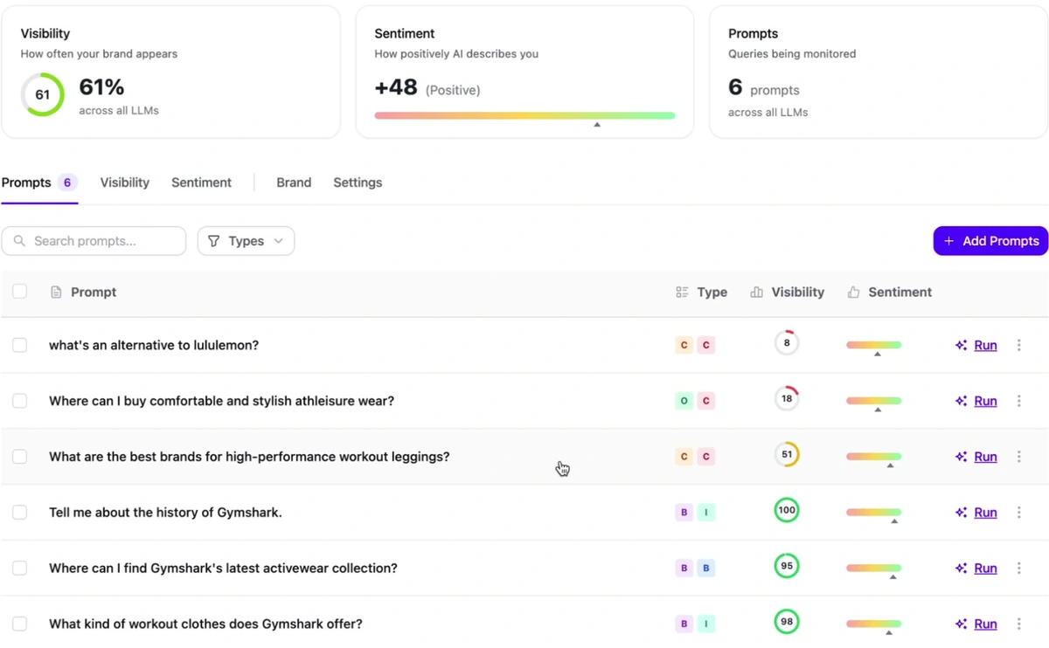Click the red C badge on workout leggings row

tap(706, 457)
